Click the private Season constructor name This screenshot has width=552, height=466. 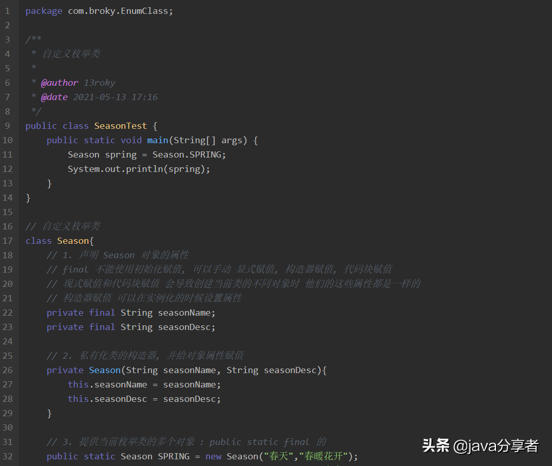[105, 370]
